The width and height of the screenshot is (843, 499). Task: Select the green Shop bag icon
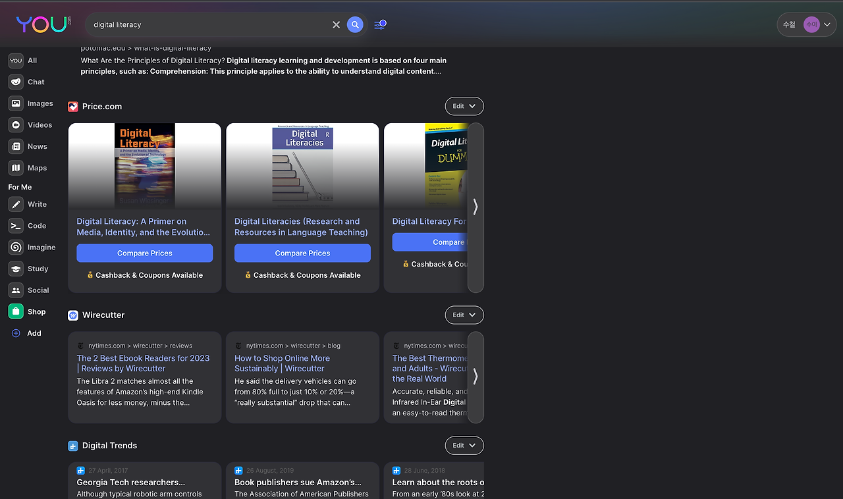click(x=16, y=311)
